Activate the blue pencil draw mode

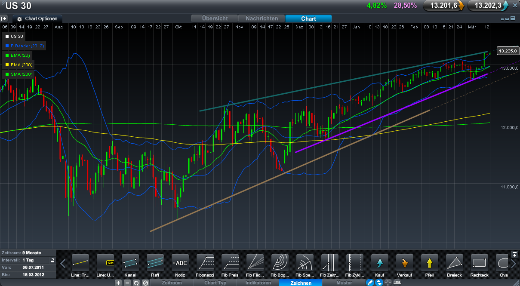tap(370, 283)
